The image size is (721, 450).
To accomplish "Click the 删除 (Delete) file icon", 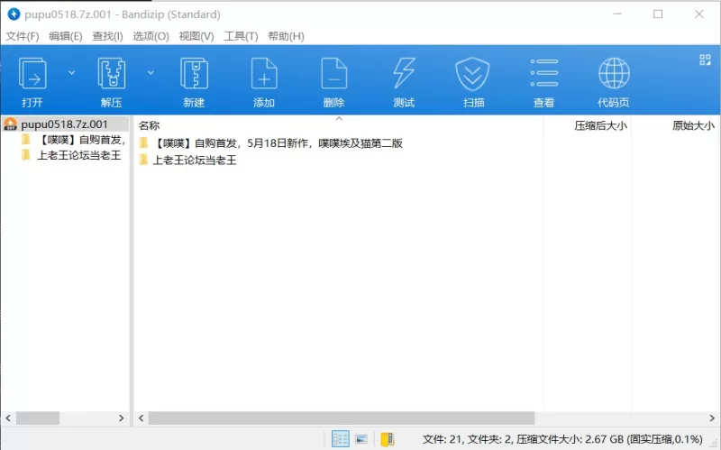I will (333, 74).
